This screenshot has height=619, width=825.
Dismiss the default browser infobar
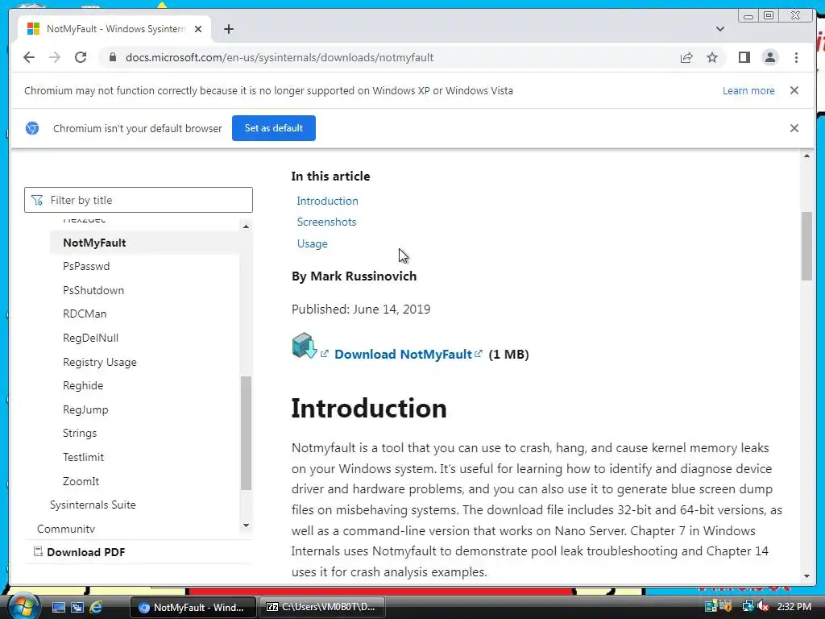click(x=794, y=128)
